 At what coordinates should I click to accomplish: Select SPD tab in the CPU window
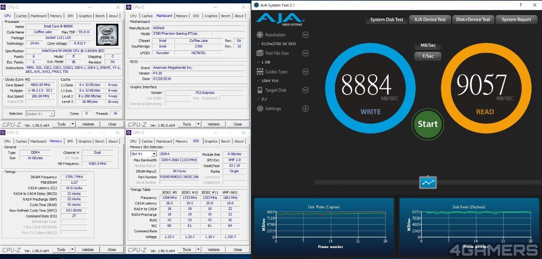pos(70,16)
